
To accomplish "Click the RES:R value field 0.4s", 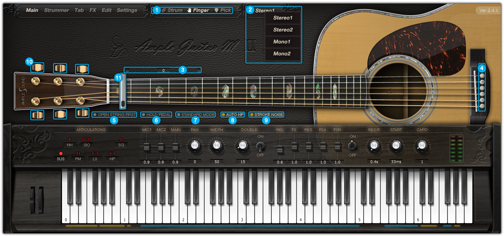I will point(374,162).
